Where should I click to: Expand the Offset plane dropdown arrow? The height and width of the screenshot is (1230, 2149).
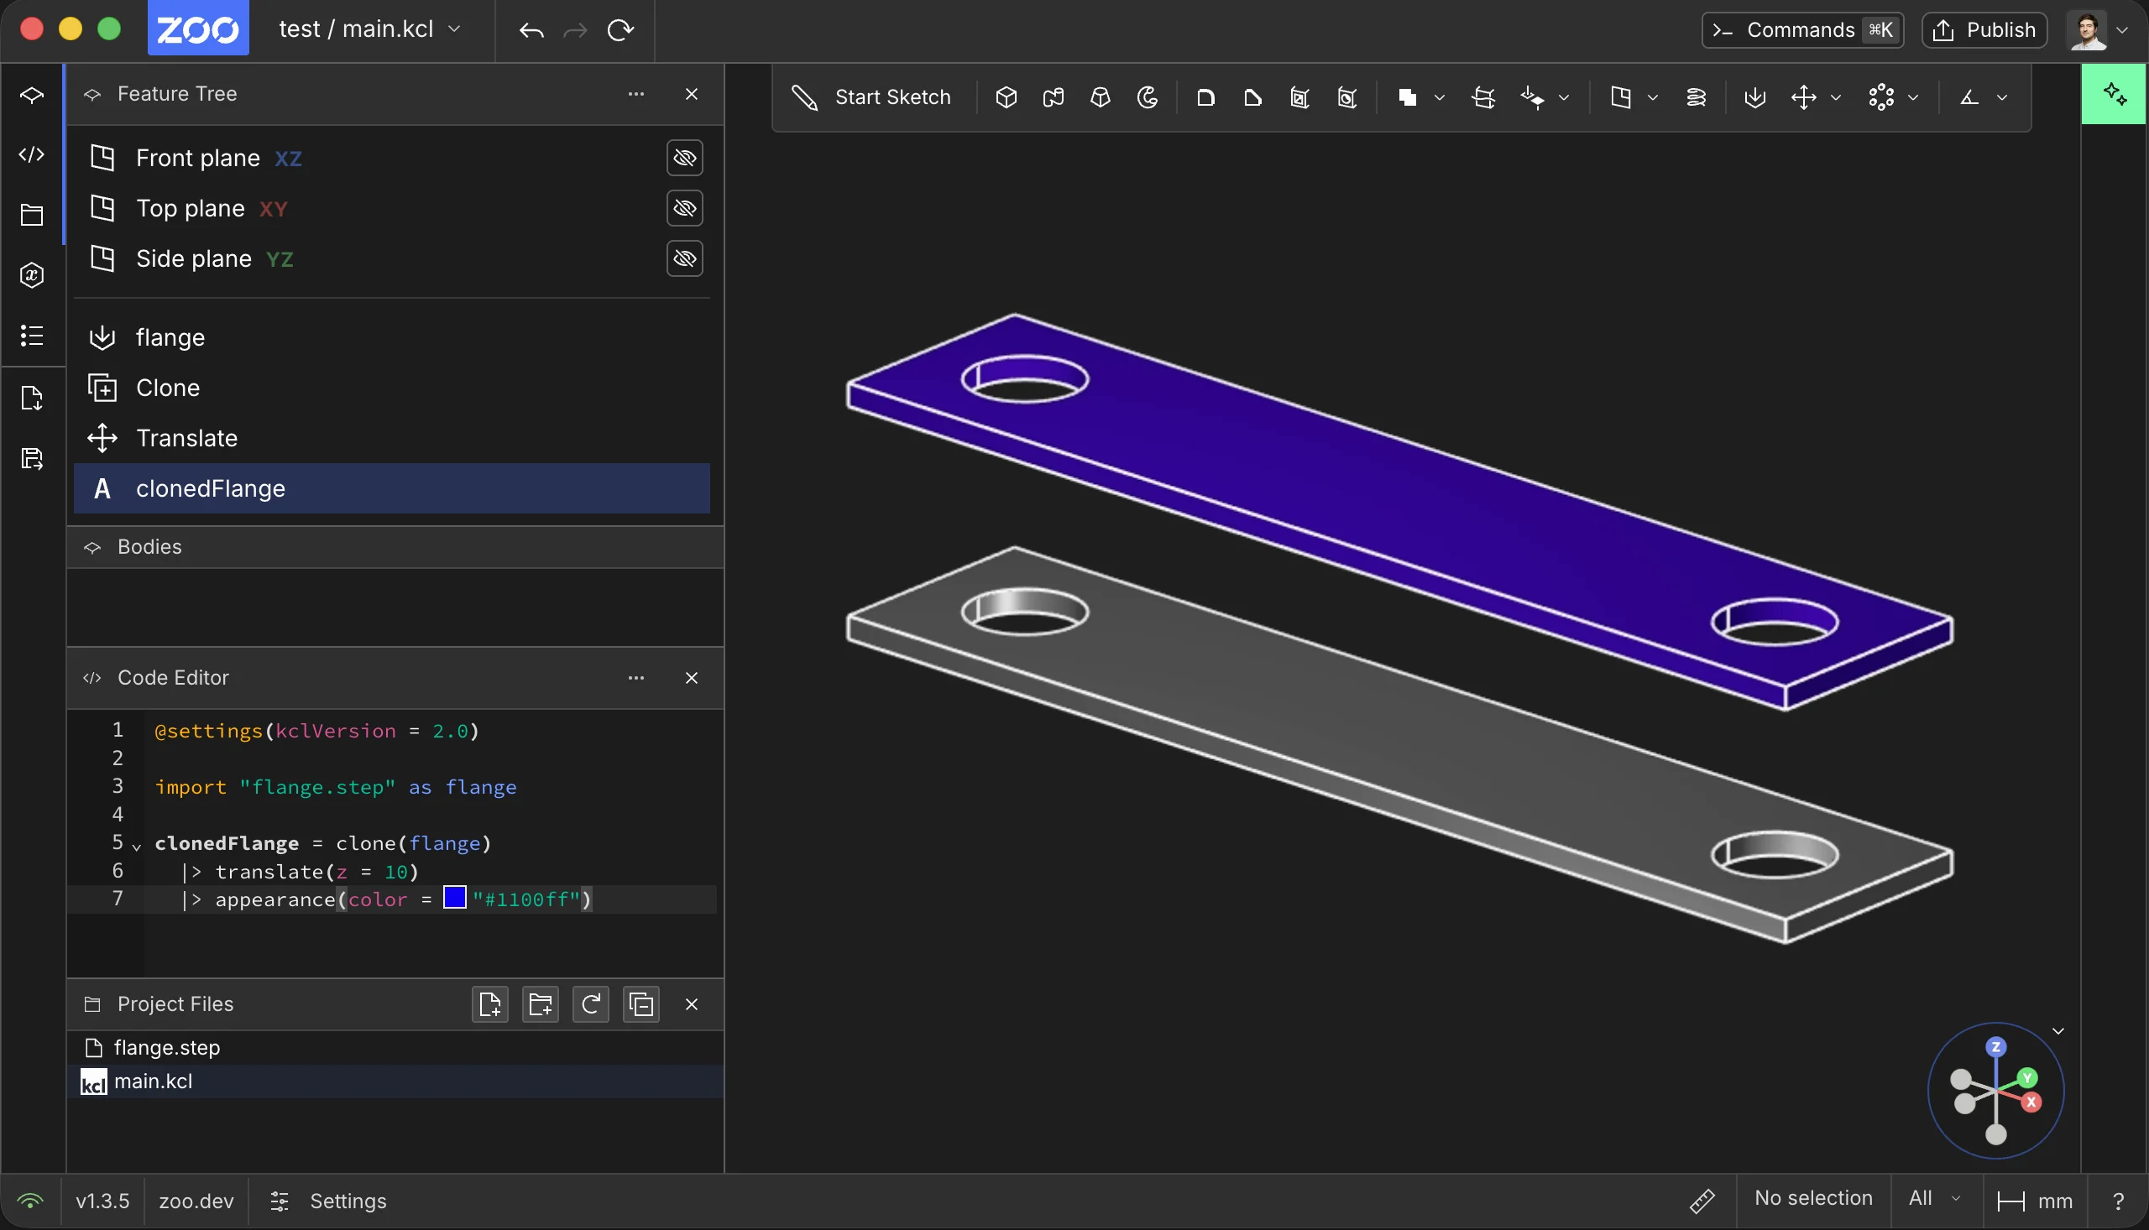point(1653,98)
